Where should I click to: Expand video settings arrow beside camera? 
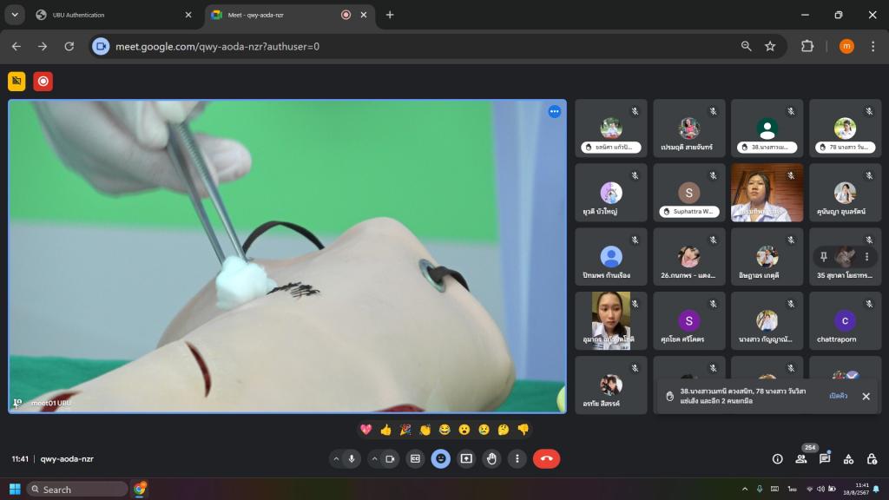click(374, 459)
